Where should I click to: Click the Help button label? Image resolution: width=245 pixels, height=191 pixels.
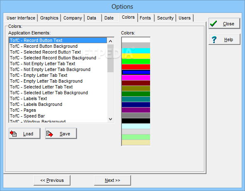coord(228,39)
